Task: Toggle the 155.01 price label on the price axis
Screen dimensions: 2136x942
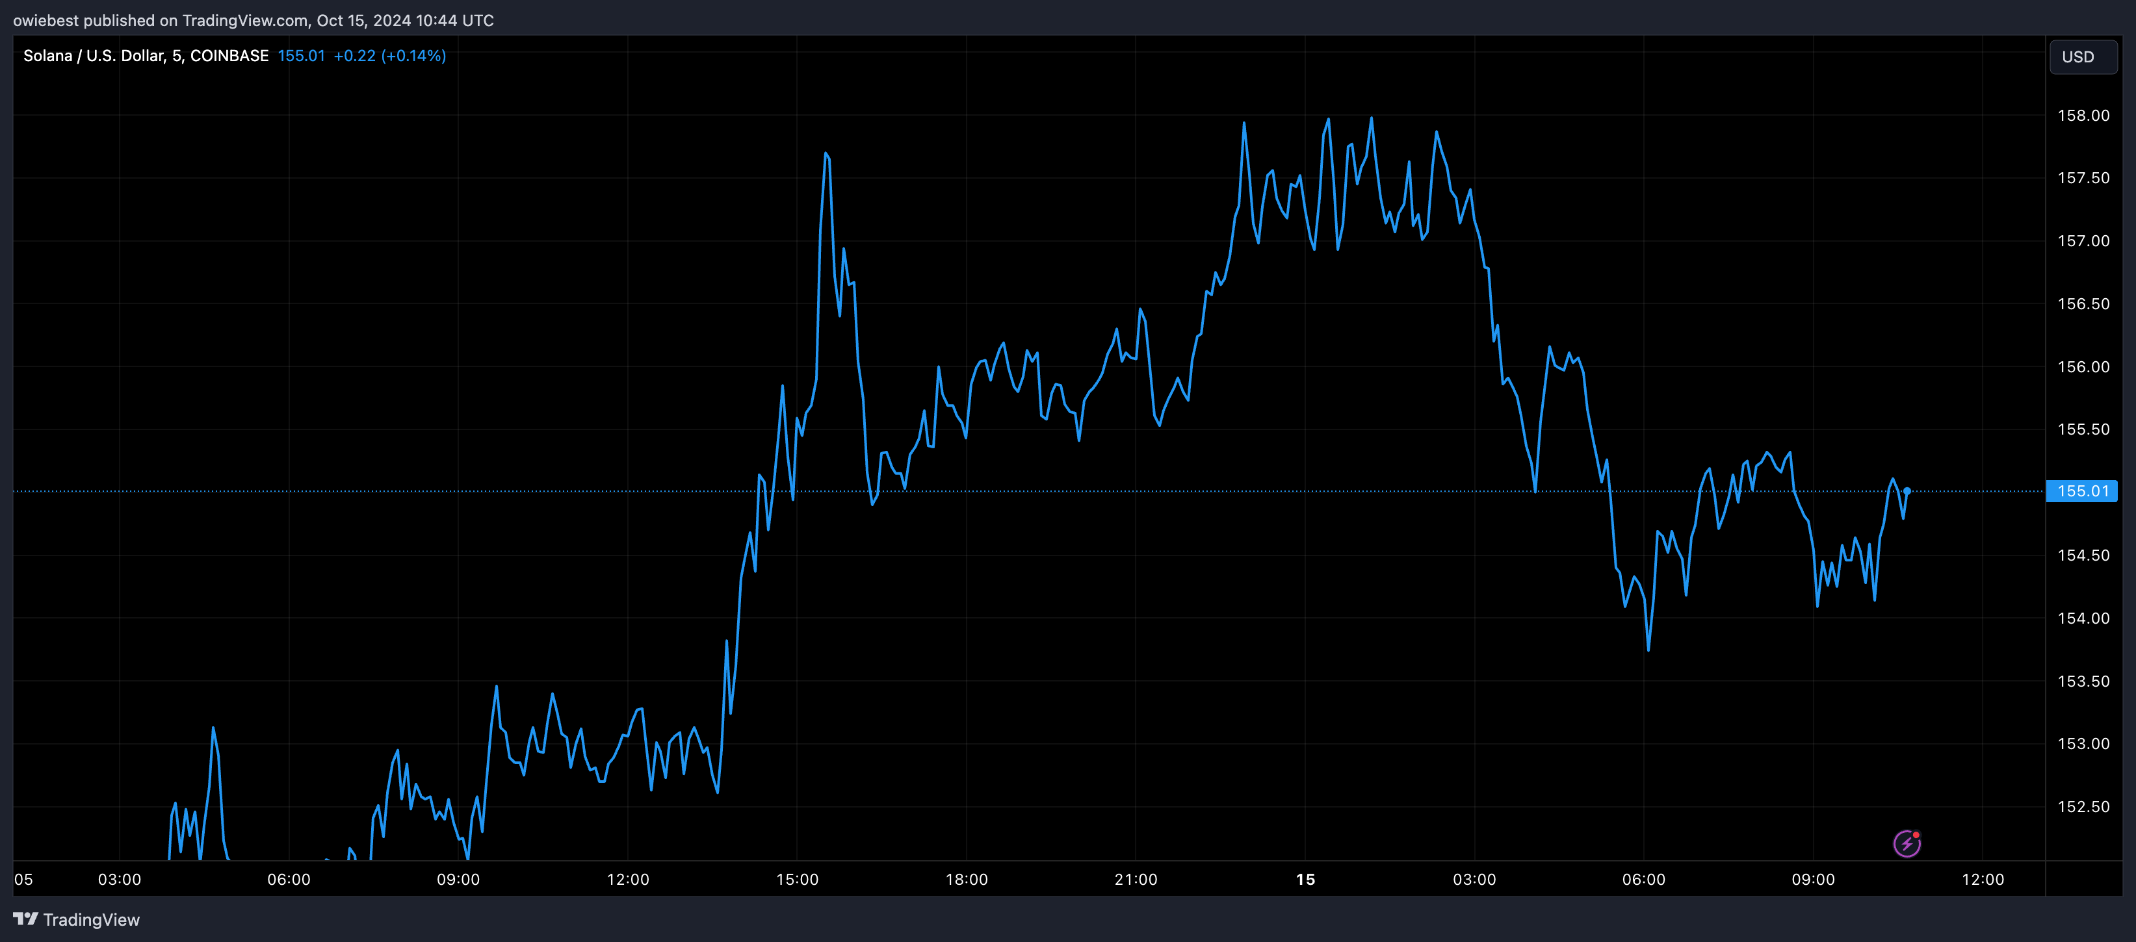Action: pos(2083,490)
